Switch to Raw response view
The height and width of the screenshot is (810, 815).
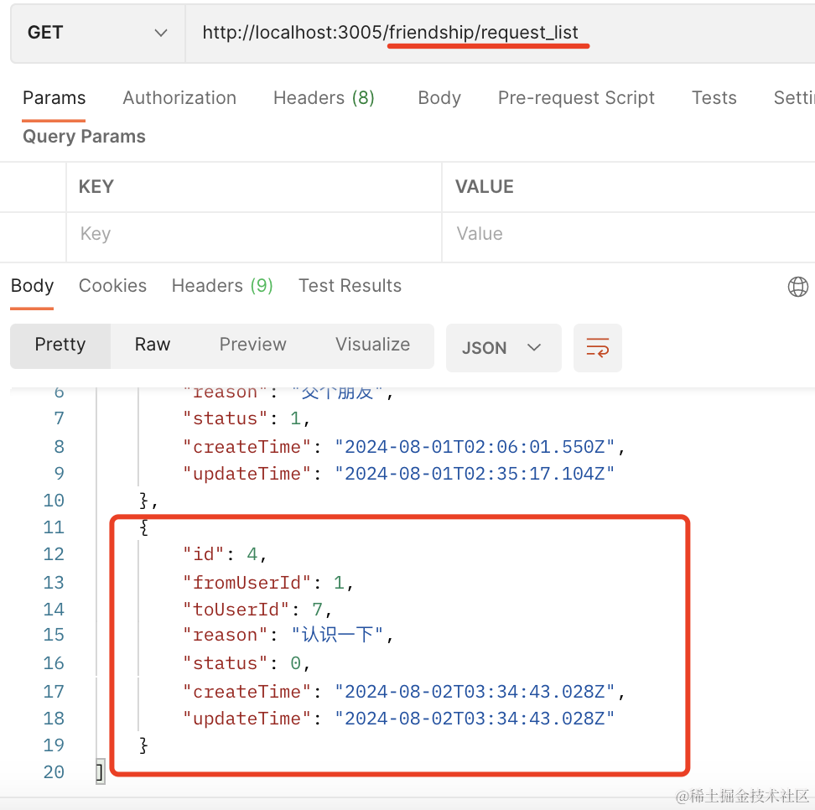153,345
